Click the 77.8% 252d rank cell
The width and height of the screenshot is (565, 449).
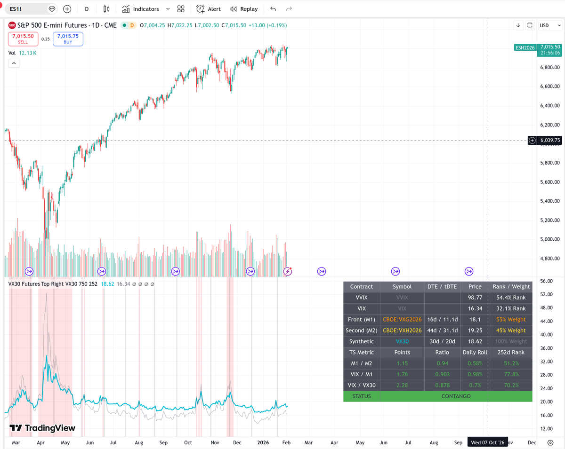click(511, 374)
